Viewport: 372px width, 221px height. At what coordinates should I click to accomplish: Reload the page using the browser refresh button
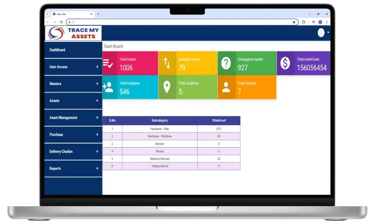(x=61, y=22)
